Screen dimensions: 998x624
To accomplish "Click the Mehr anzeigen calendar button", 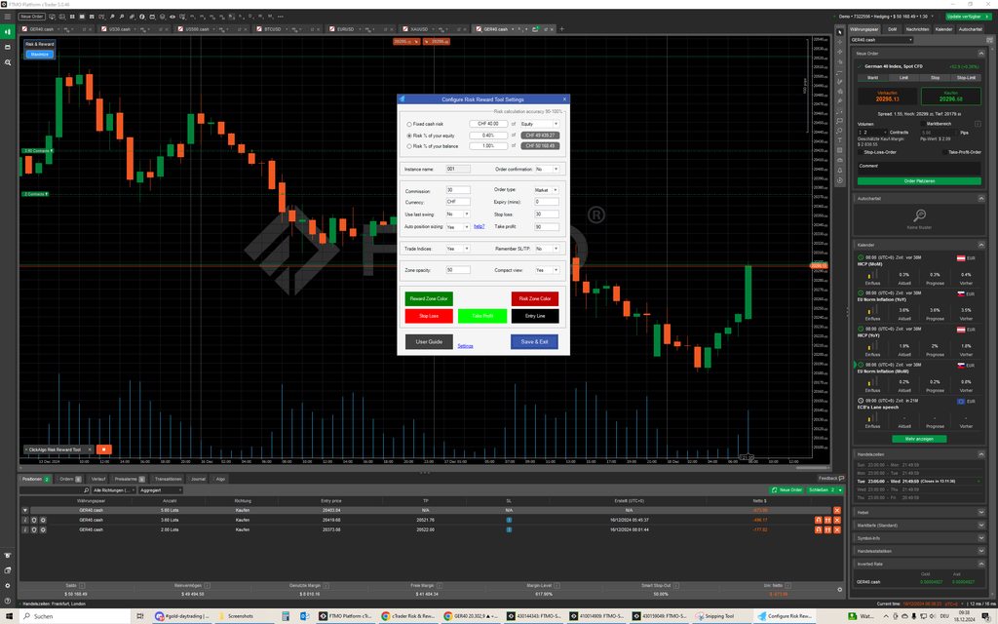I will pyautogui.click(x=919, y=439).
